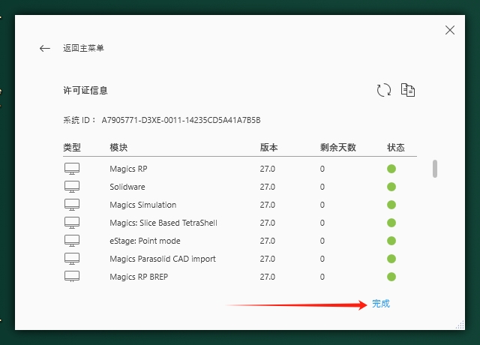This screenshot has width=480, height=345.
Task: Click green status dot for Magics RP BREP
Action: click(x=391, y=277)
